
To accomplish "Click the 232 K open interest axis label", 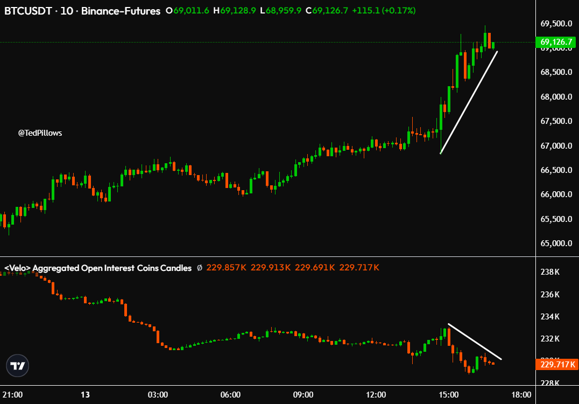I will coord(550,339).
